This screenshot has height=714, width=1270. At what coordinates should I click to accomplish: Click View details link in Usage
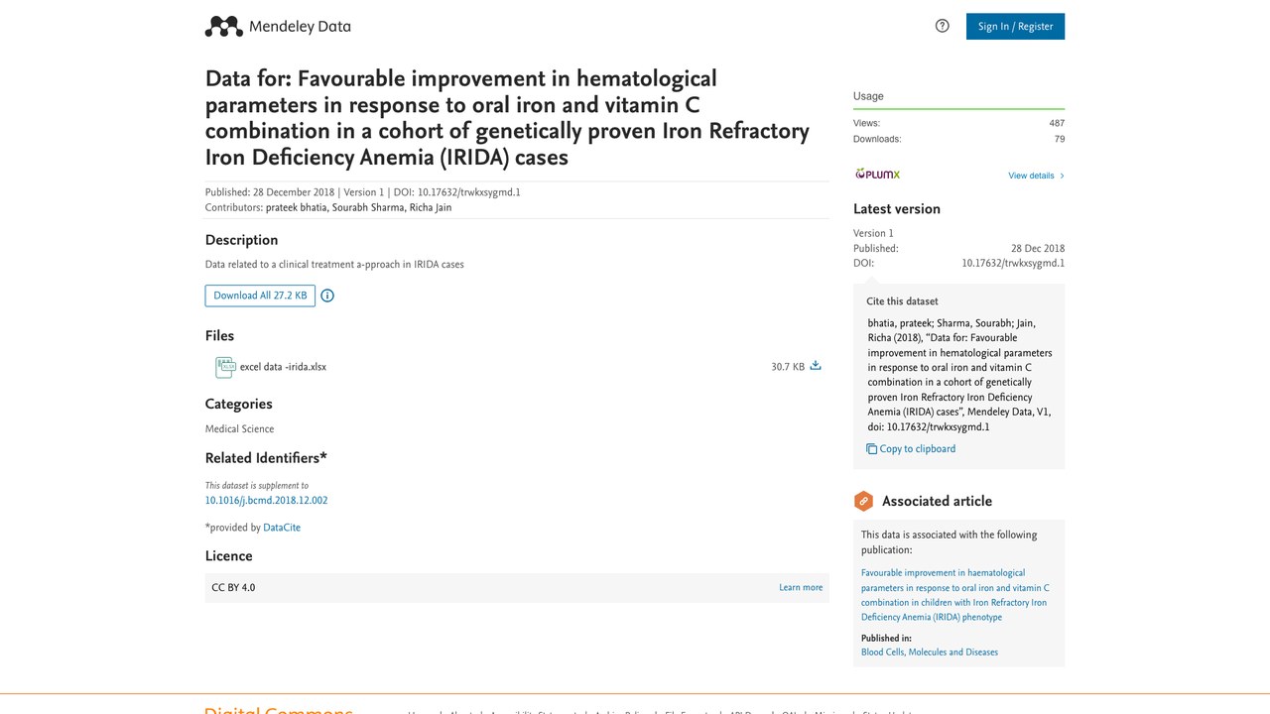click(1031, 177)
